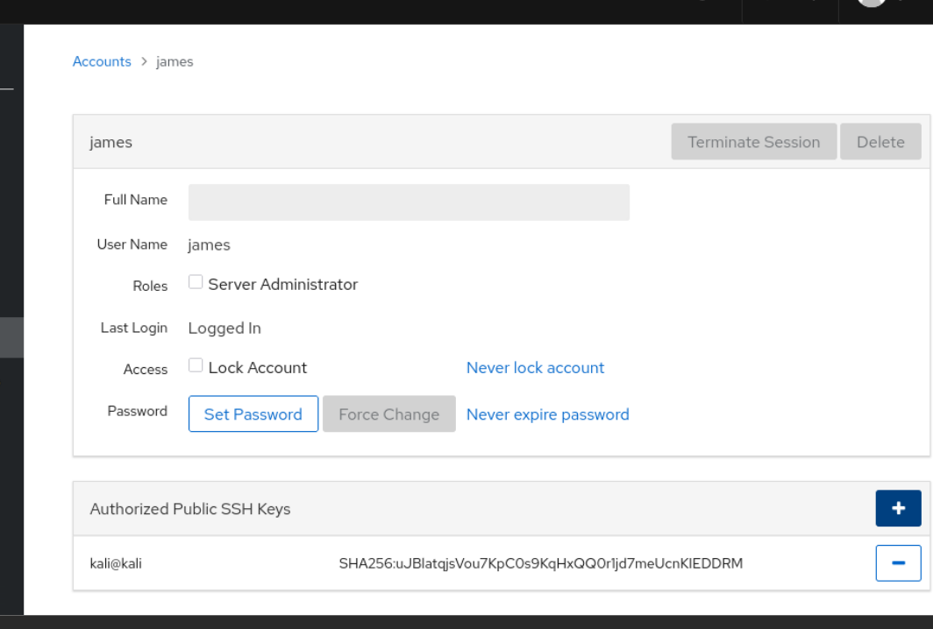This screenshot has width=933, height=629.
Task: Click the Force Change password button
Action: tap(388, 414)
